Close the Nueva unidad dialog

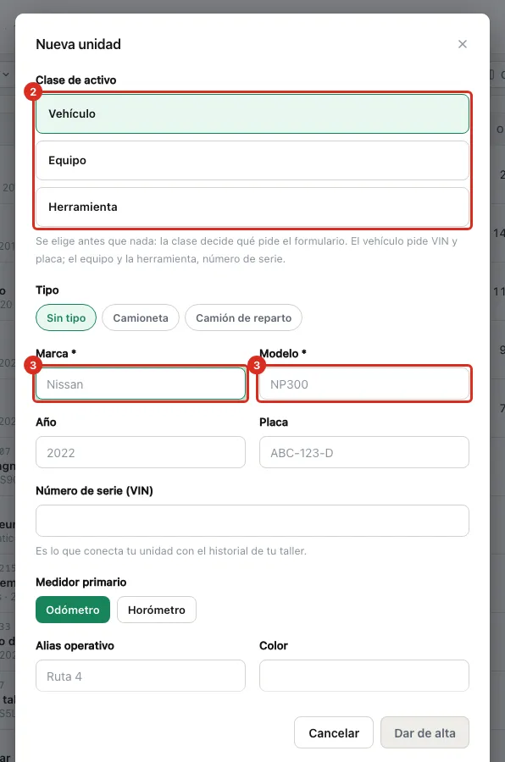[462, 44]
